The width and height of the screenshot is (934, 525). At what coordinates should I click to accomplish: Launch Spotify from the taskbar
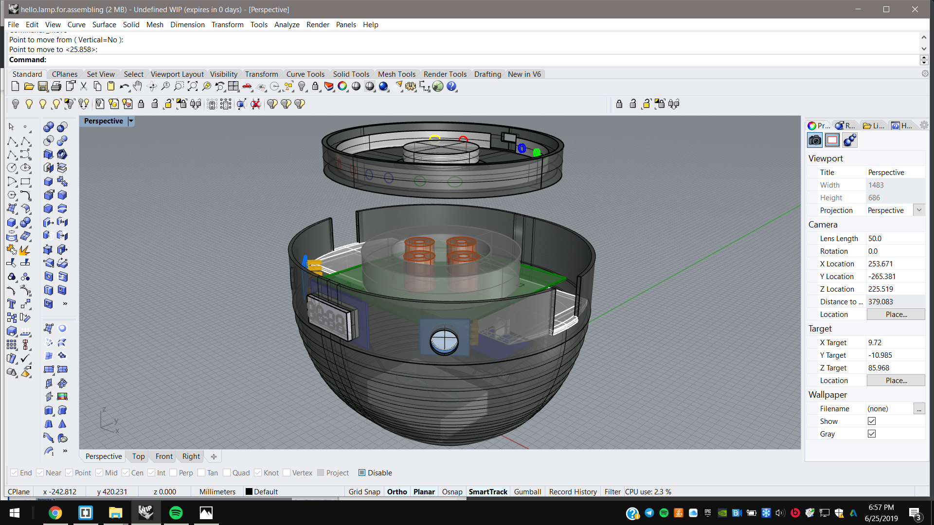coord(176,513)
